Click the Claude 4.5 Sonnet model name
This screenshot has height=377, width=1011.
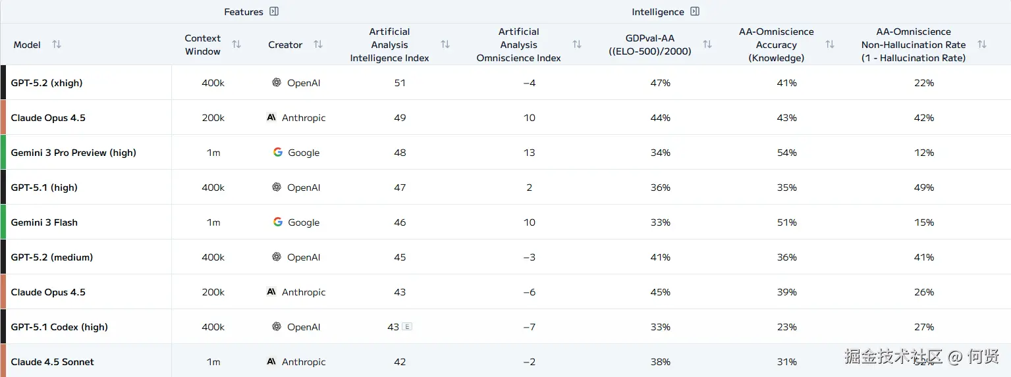click(52, 362)
